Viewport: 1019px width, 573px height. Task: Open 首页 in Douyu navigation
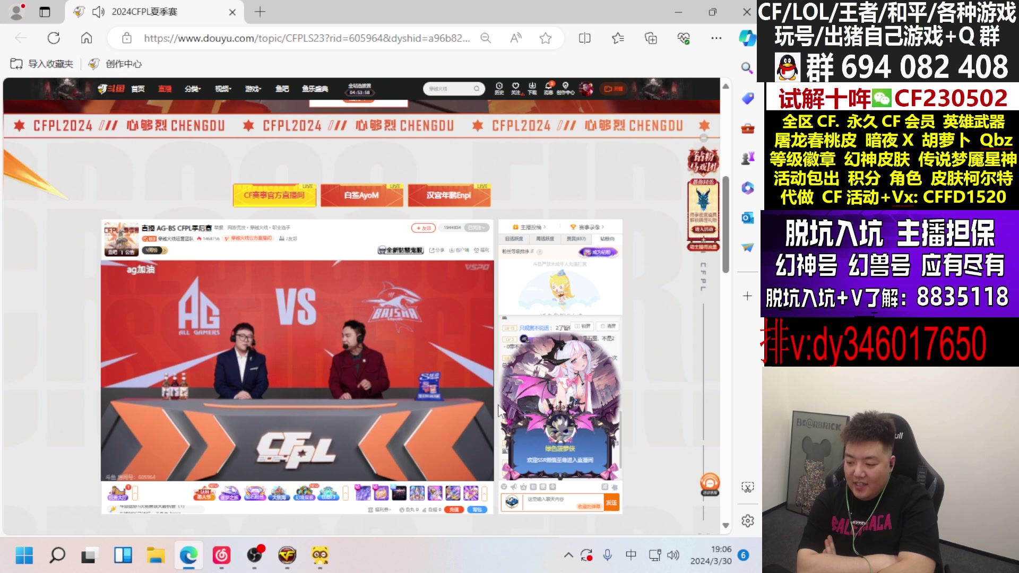138,89
